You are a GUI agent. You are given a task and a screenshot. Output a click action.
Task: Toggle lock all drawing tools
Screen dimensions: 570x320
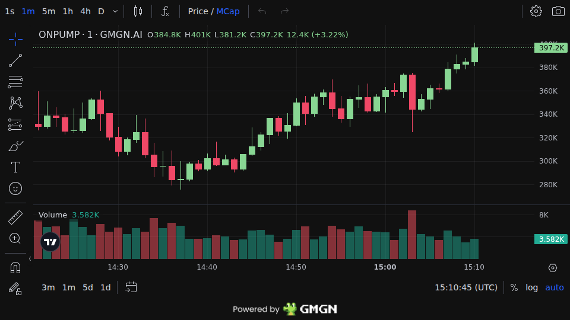click(x=15, y=289)
